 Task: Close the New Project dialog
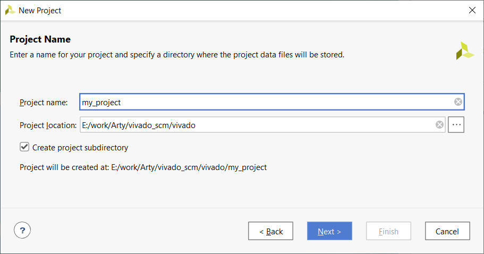pos(472,10)
